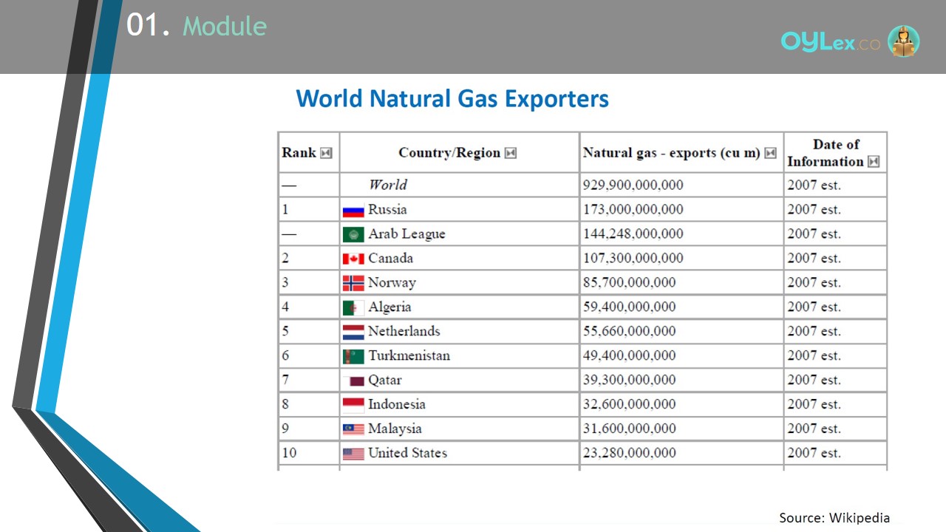Open the Canada country link
This screenshot has width=946, height=532.
[x=390, y=259]
